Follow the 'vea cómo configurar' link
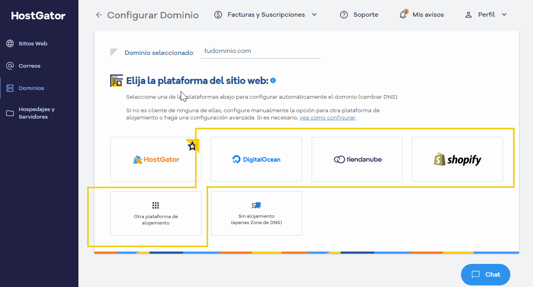533x287 pixels. 328,118
